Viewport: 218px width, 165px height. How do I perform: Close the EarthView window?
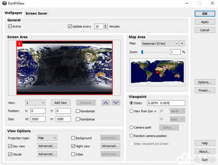pyautogui.click(x=212, y=3)
